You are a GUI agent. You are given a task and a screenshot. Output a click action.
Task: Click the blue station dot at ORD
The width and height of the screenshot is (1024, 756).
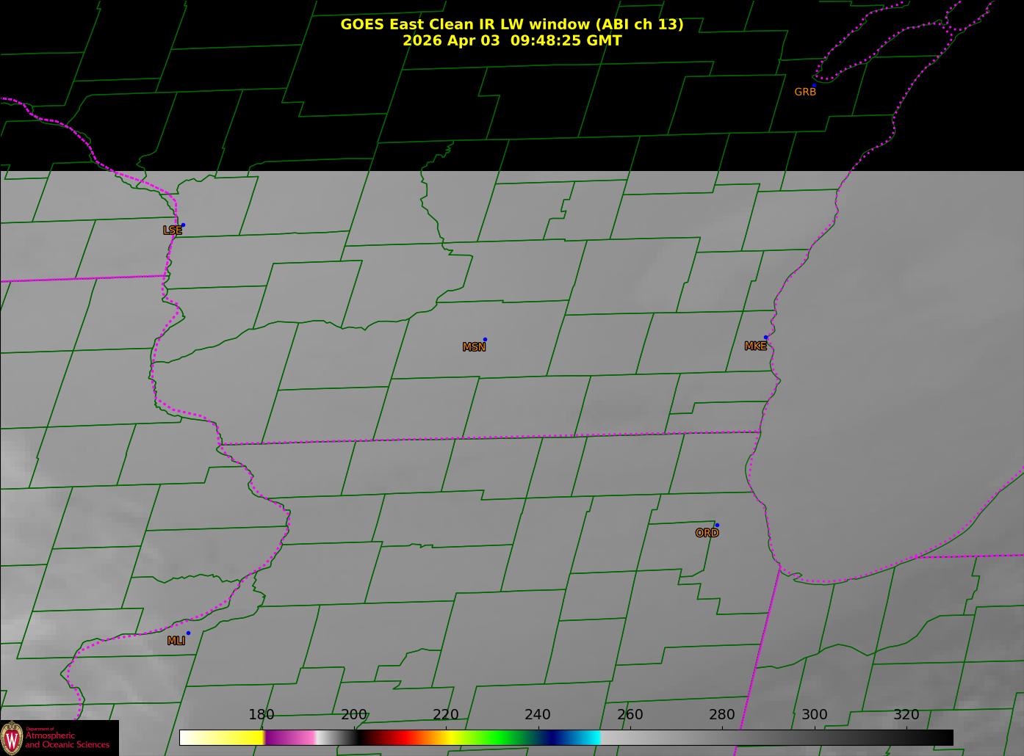[x=717, y=525]
